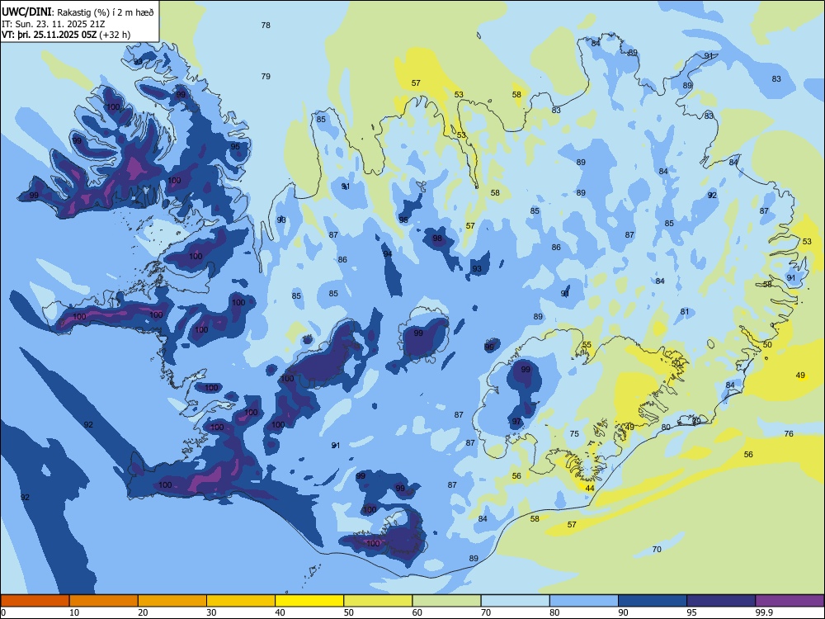Click the 80–90 medium blue legend swatch

point(584,601)
